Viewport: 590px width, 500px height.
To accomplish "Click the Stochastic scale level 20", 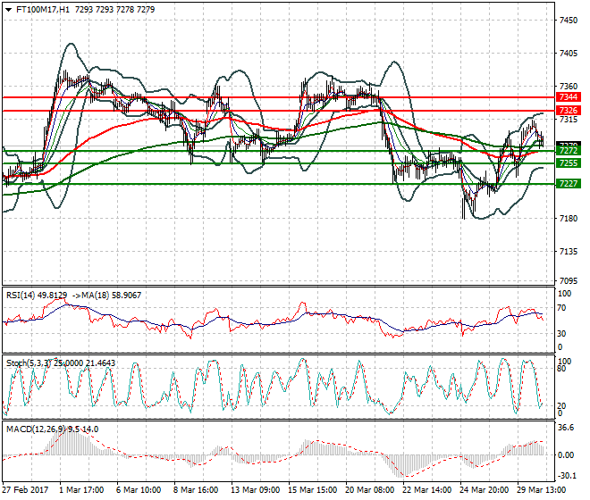I will [561, 406].
